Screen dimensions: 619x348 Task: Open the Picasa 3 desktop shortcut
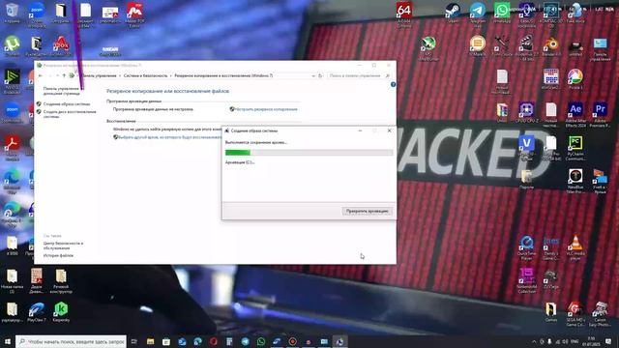pos(575,78)
